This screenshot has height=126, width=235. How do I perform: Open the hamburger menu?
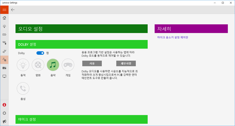[4, 10]
